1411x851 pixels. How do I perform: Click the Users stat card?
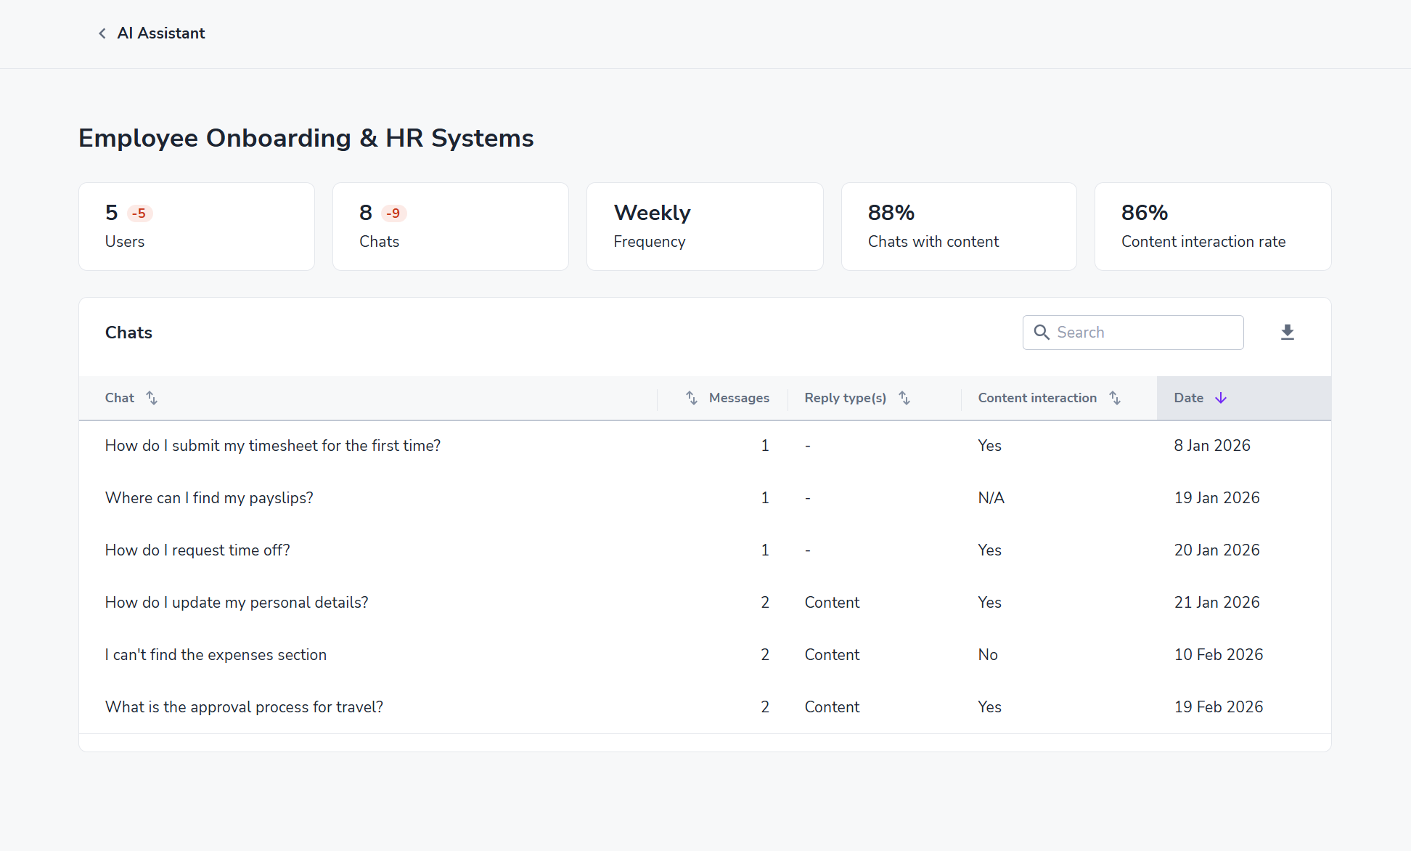coord(196,227)
